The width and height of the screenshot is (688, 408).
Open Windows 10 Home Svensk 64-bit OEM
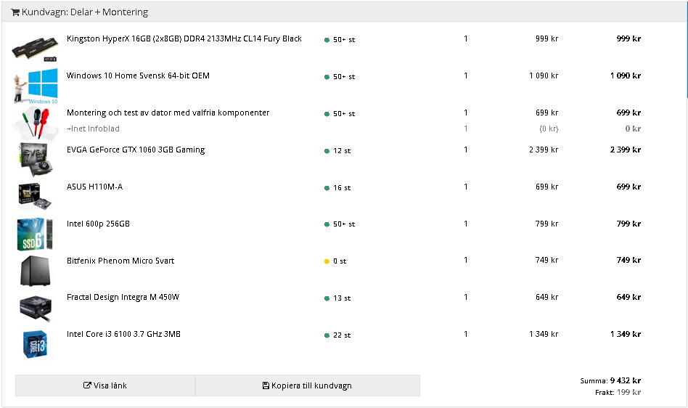(x=138, y=76)
